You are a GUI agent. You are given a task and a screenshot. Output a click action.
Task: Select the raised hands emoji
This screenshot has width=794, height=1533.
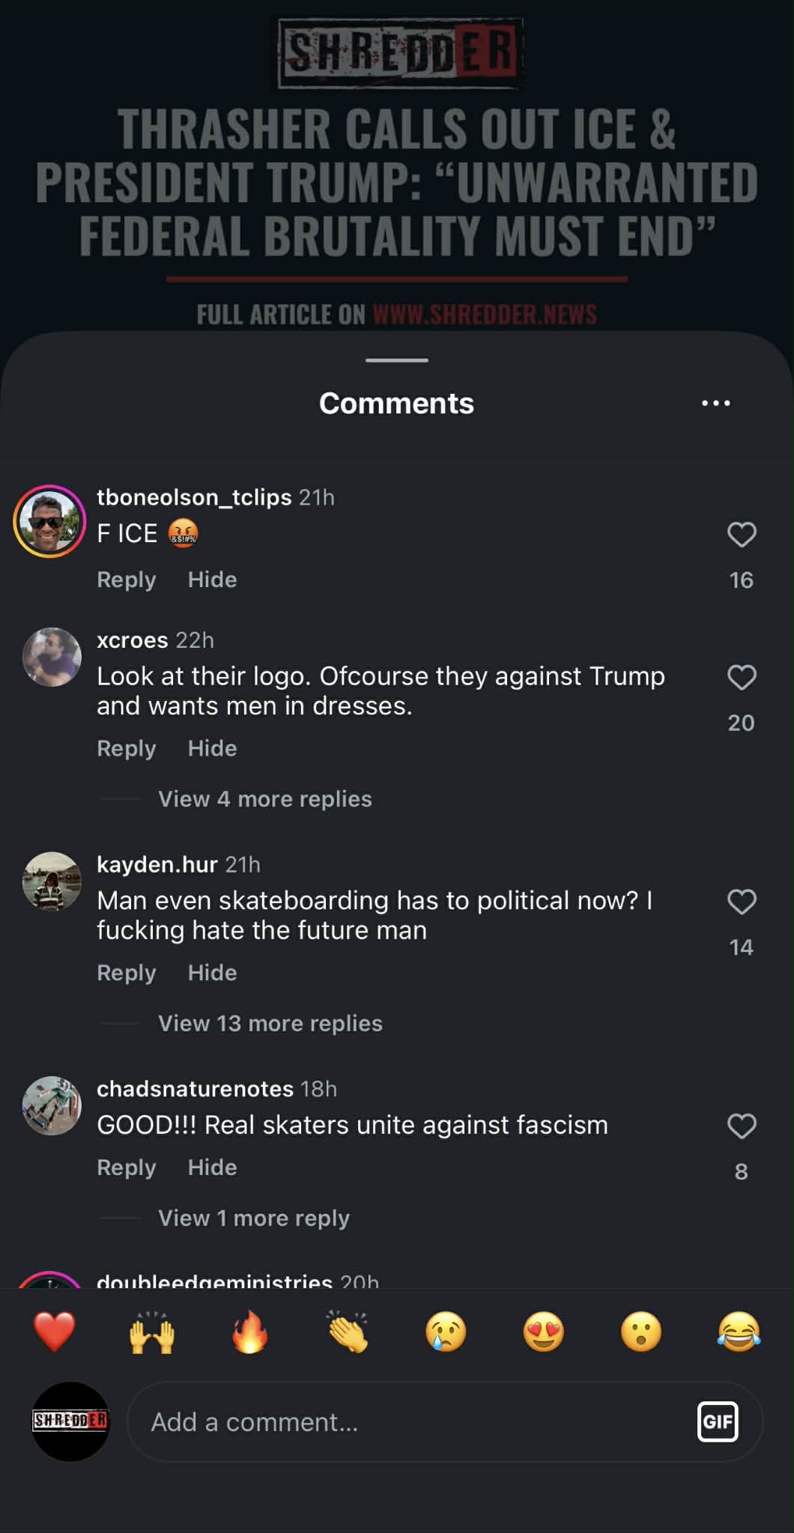click(x=152, y=1332)
